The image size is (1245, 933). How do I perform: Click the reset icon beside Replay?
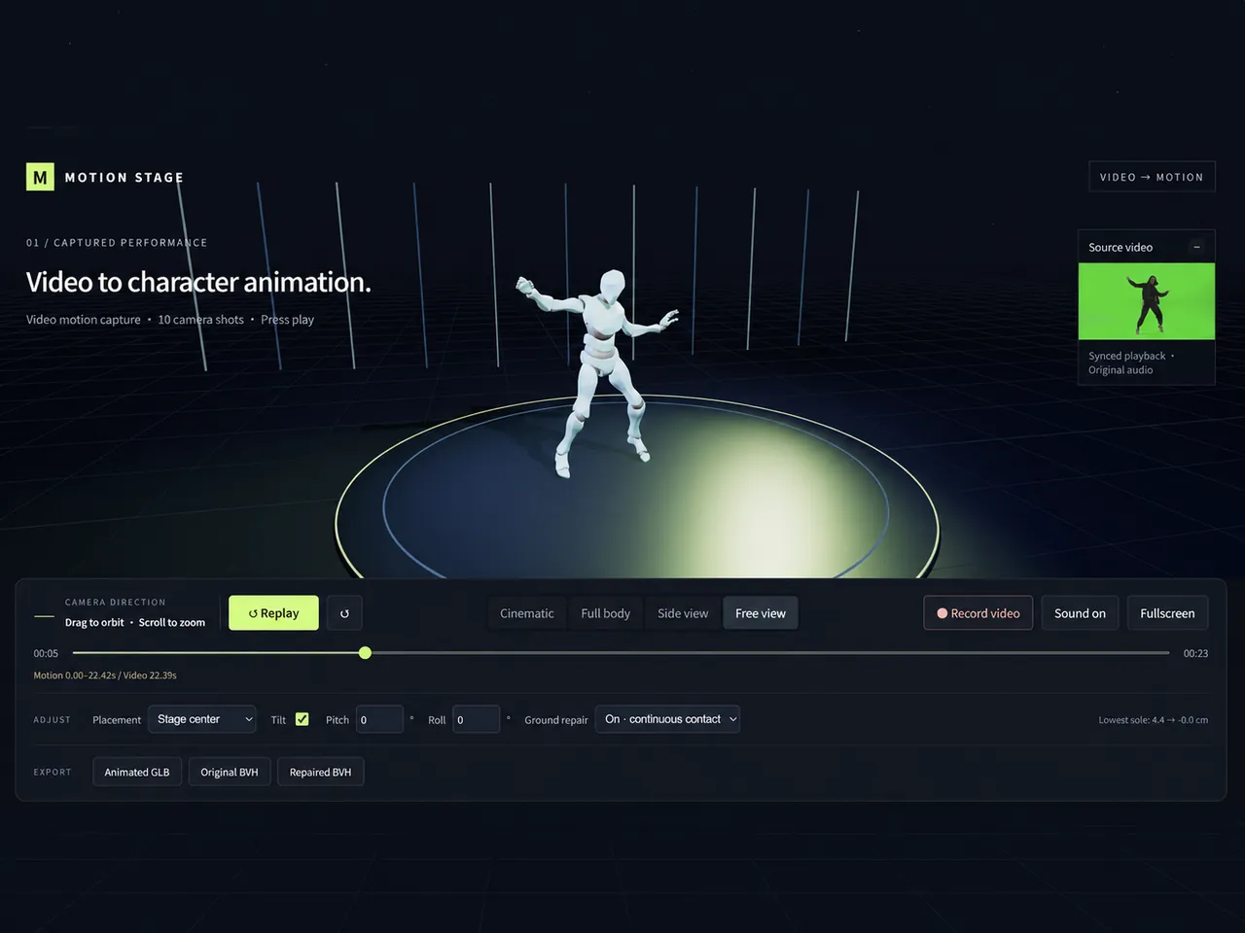(344, 613)
